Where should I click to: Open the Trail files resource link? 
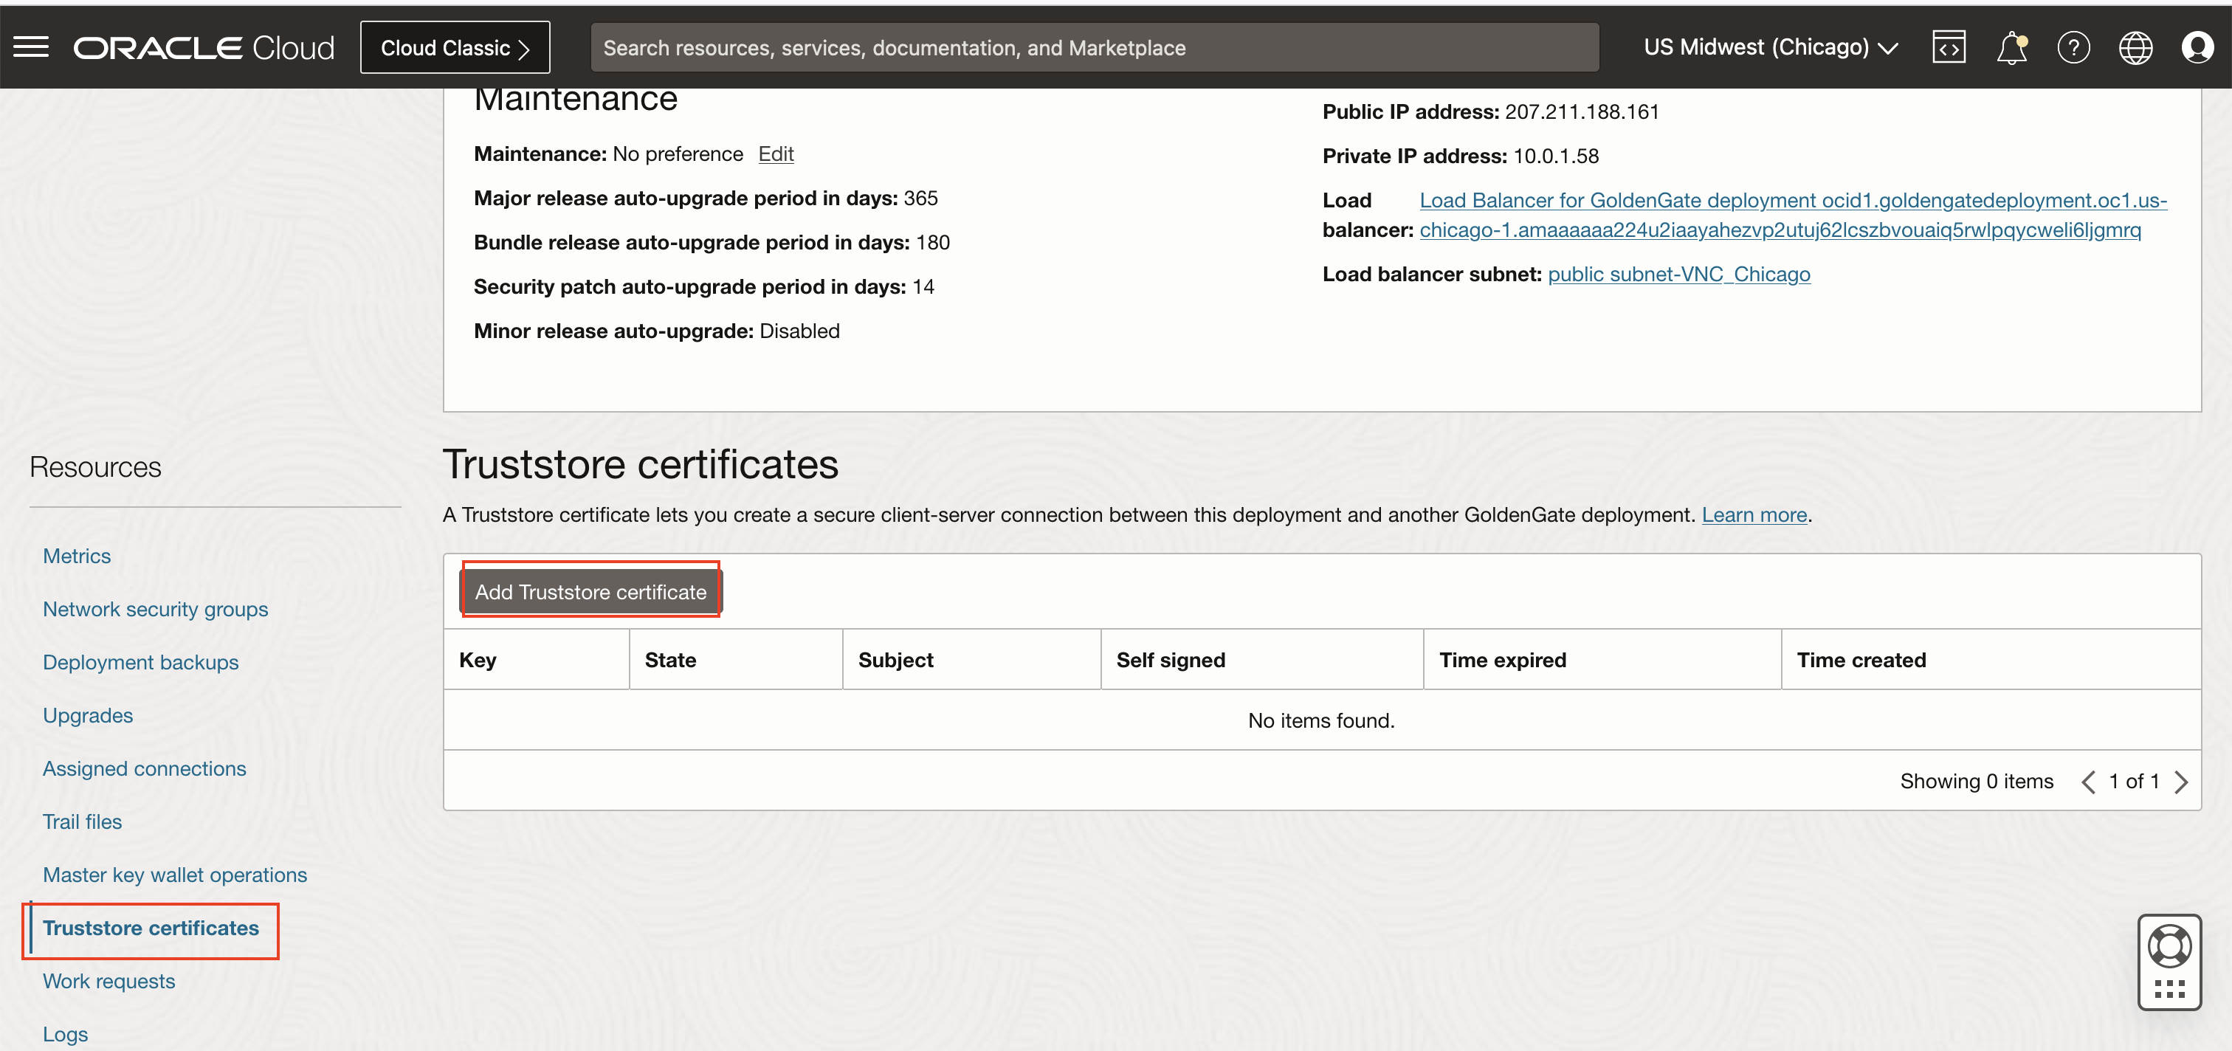[x=83, y=821]
